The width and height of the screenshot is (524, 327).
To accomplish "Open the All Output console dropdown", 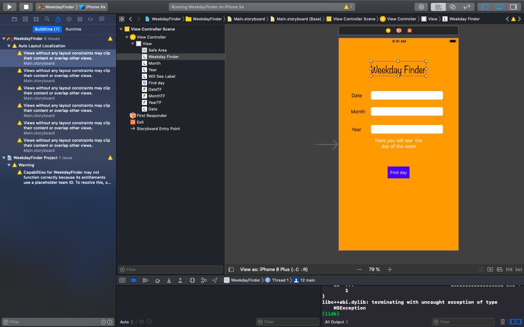I will point(337,322).
